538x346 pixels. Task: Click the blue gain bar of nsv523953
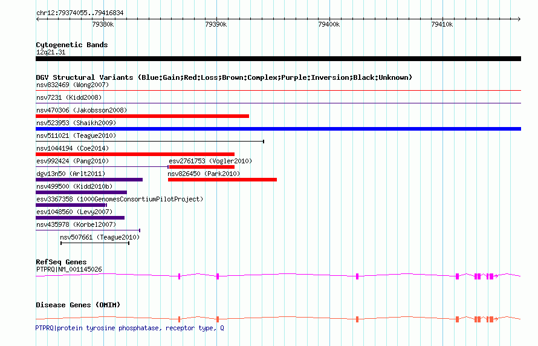[x=278, y=129]
